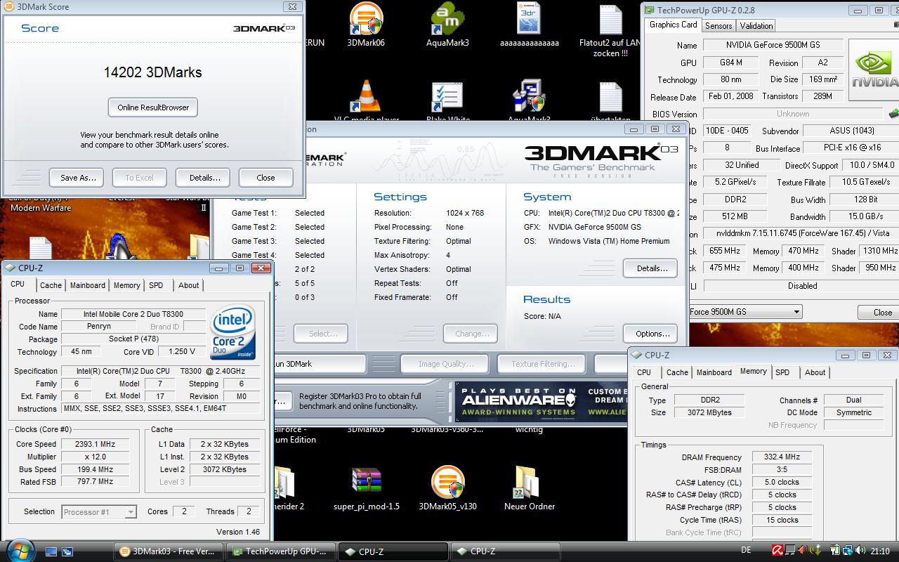The image size is (899, 562).
Task: Click the Intel Core 2 Duo logo in CPU-Z
Action: tap(233, 332)
